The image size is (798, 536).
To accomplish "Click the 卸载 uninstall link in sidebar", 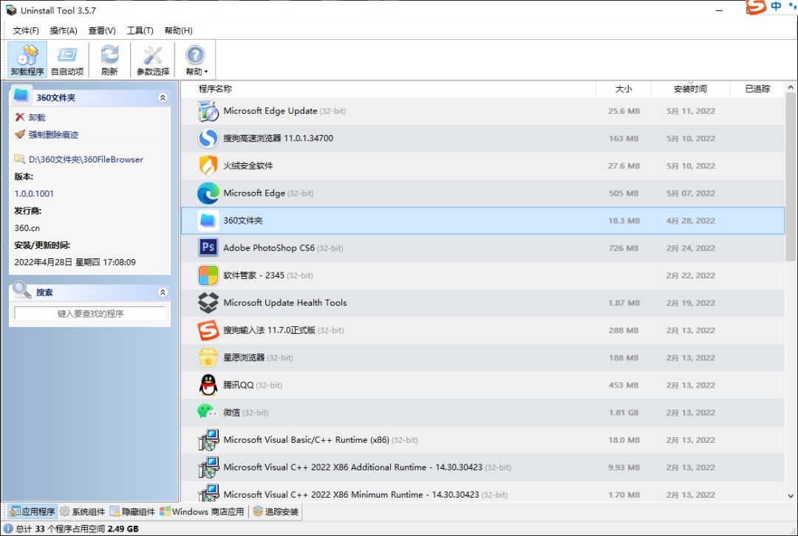I will pos(36,117).
